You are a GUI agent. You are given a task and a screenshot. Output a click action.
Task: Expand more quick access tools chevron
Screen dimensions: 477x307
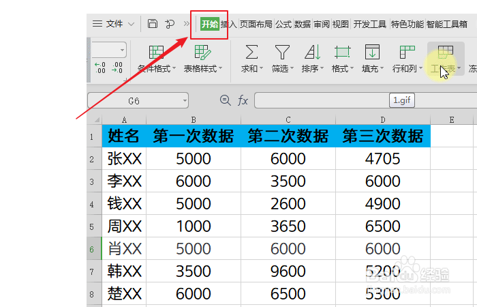click(186, 23)
